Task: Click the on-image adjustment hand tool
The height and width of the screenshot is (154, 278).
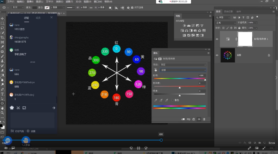Action: tap(156, 70)
